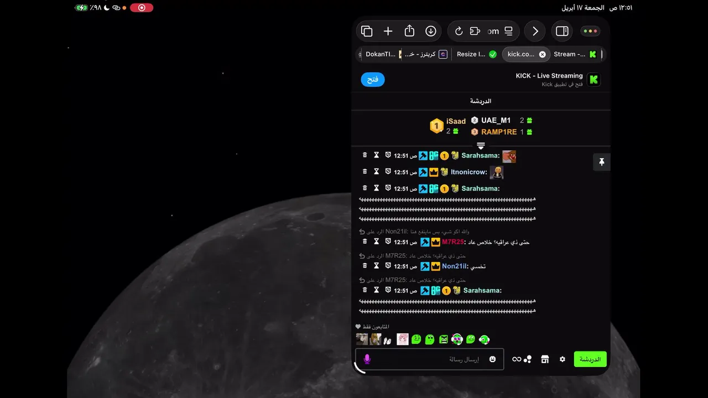Open Non21il username in chat
708x398 pixels.
click(x=455, y=266)
